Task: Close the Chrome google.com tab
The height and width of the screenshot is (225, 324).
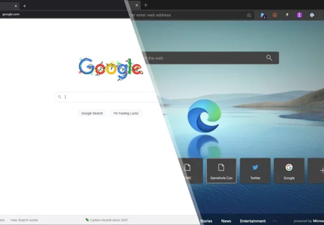Action: coord(16,6)
